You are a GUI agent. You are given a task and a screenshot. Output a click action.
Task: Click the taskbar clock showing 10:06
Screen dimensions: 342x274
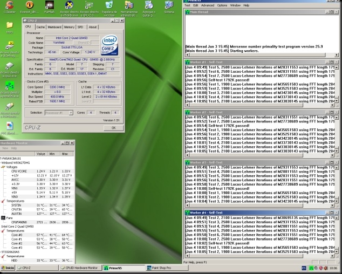(333, 268)
